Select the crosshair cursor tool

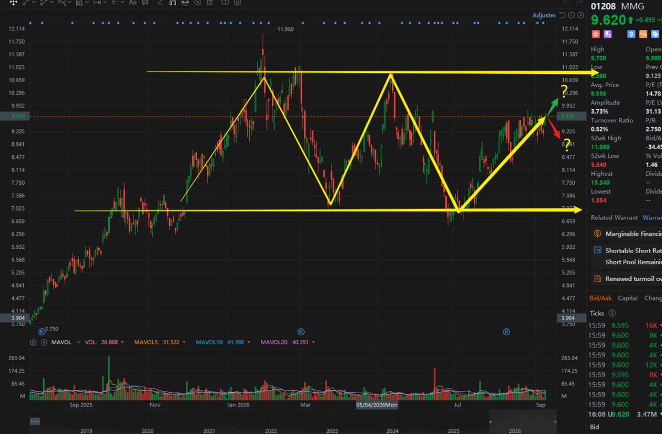point(13,2)
